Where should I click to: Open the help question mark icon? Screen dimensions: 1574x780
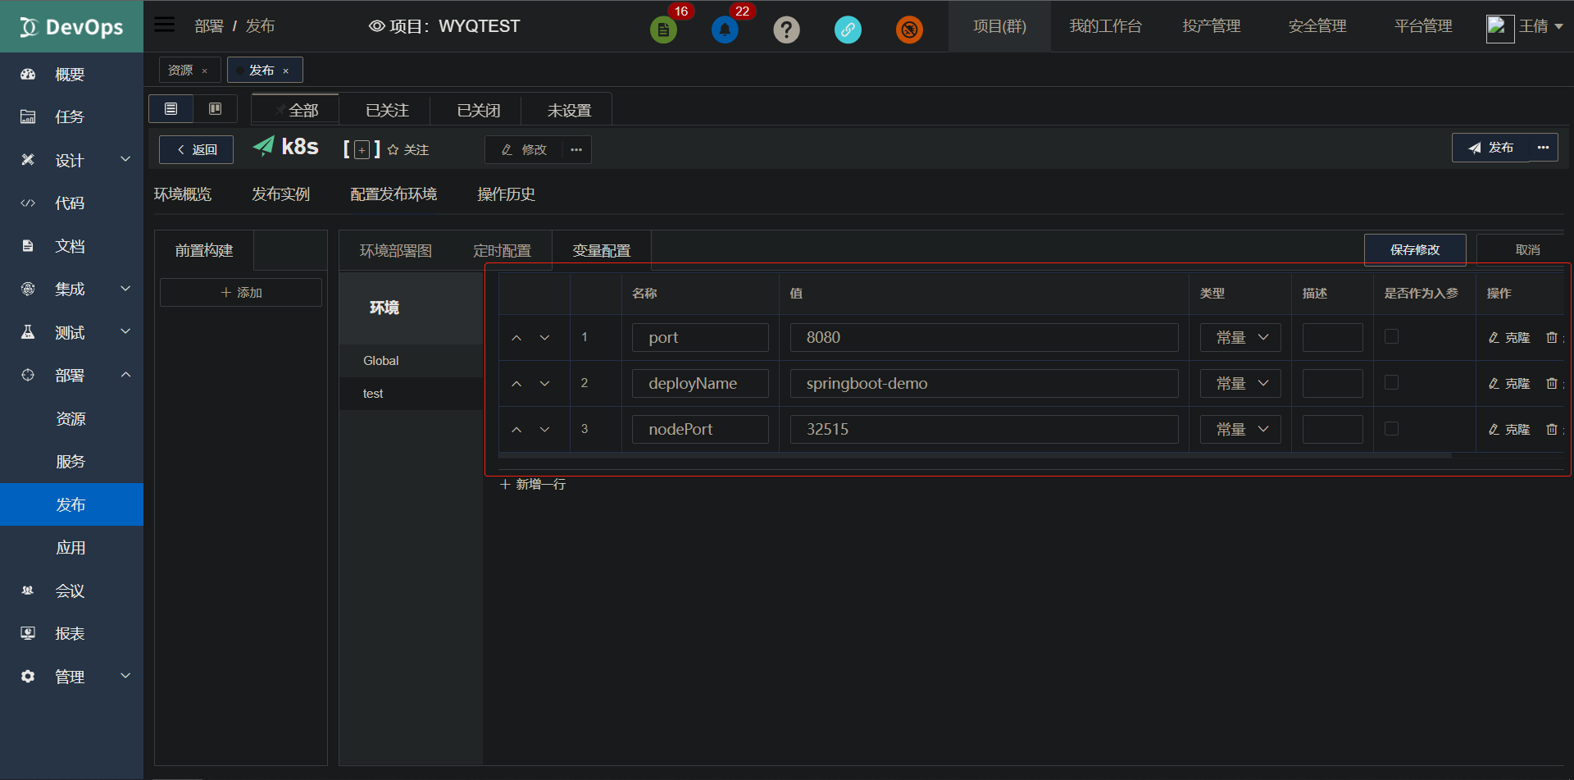tap(786, 29)
